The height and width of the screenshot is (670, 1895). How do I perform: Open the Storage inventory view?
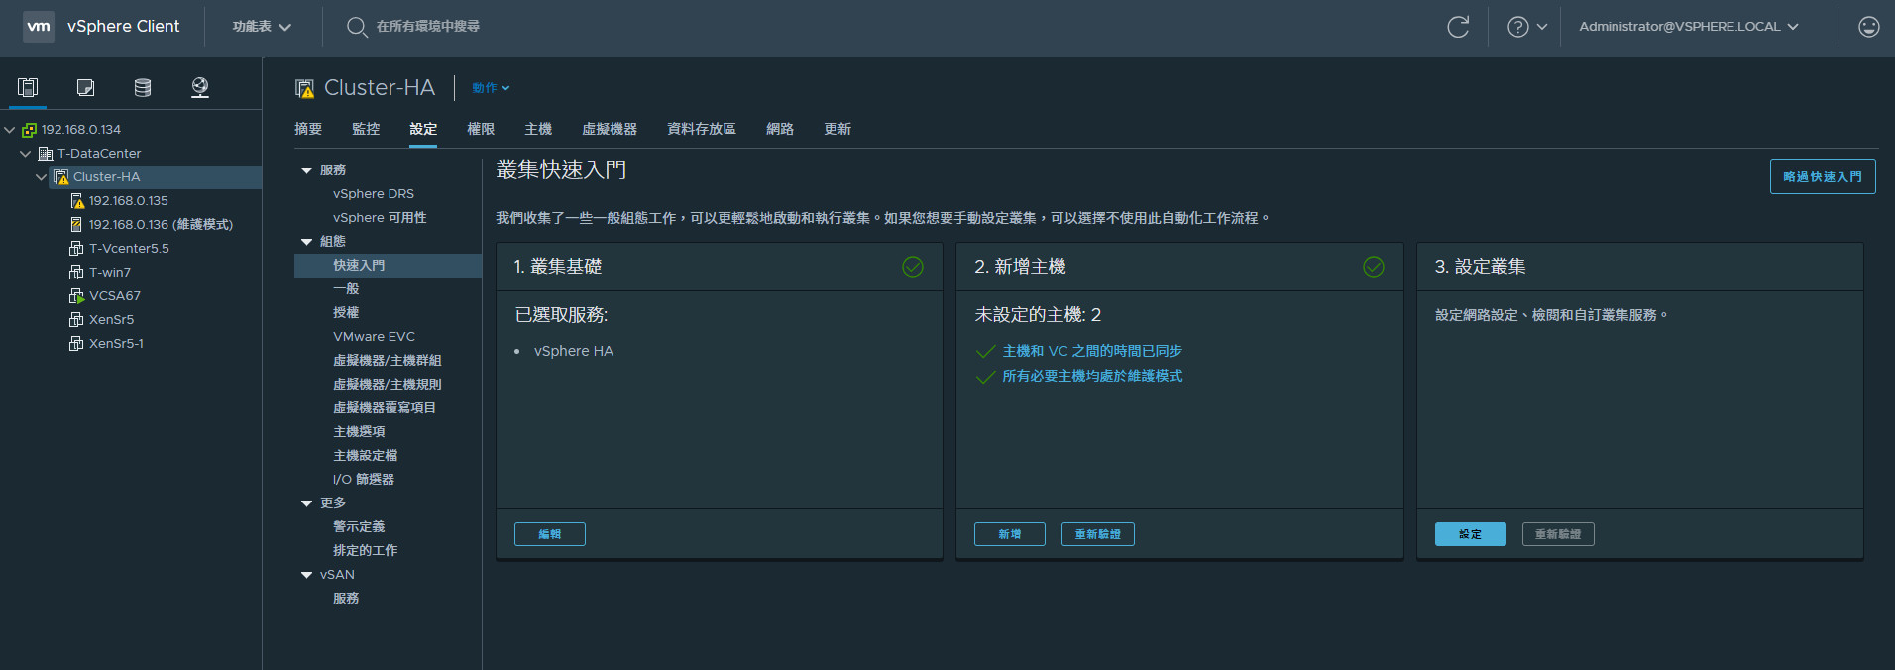(143, 87)
